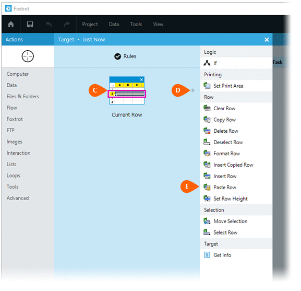Click the small gray expander arrow beside action list
Viewport: 301px width, 291px height.
tap(193, 90)
